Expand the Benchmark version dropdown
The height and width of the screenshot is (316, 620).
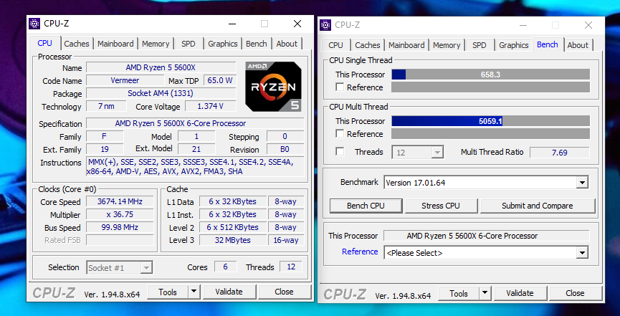click(x=581, y=183)
